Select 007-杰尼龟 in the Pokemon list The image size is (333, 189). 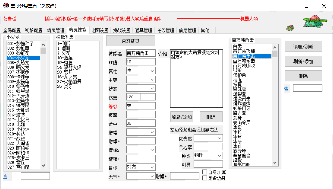pyautogui.click(x=18, y=72)
